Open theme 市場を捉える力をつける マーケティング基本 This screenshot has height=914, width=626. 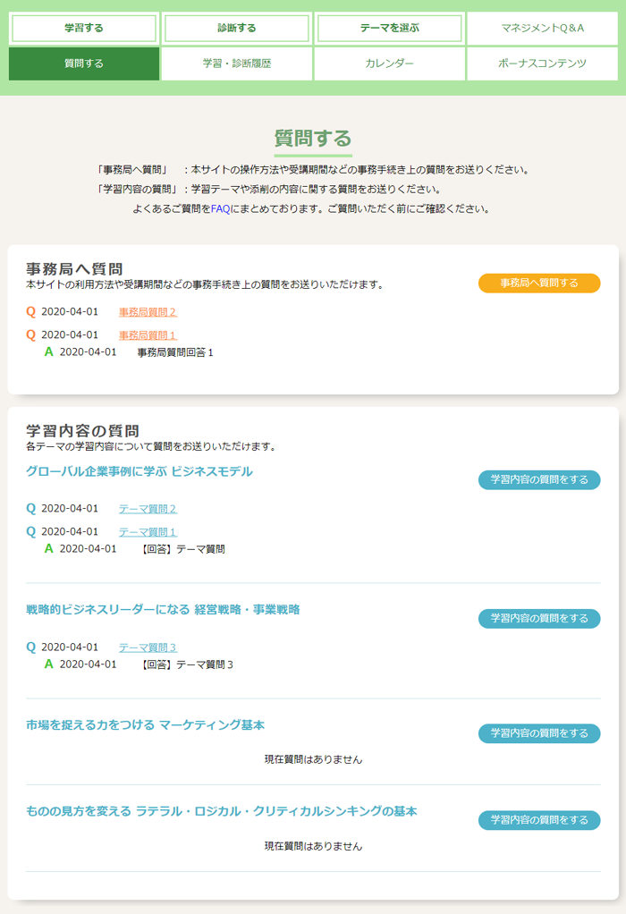[x=145, y=725]
